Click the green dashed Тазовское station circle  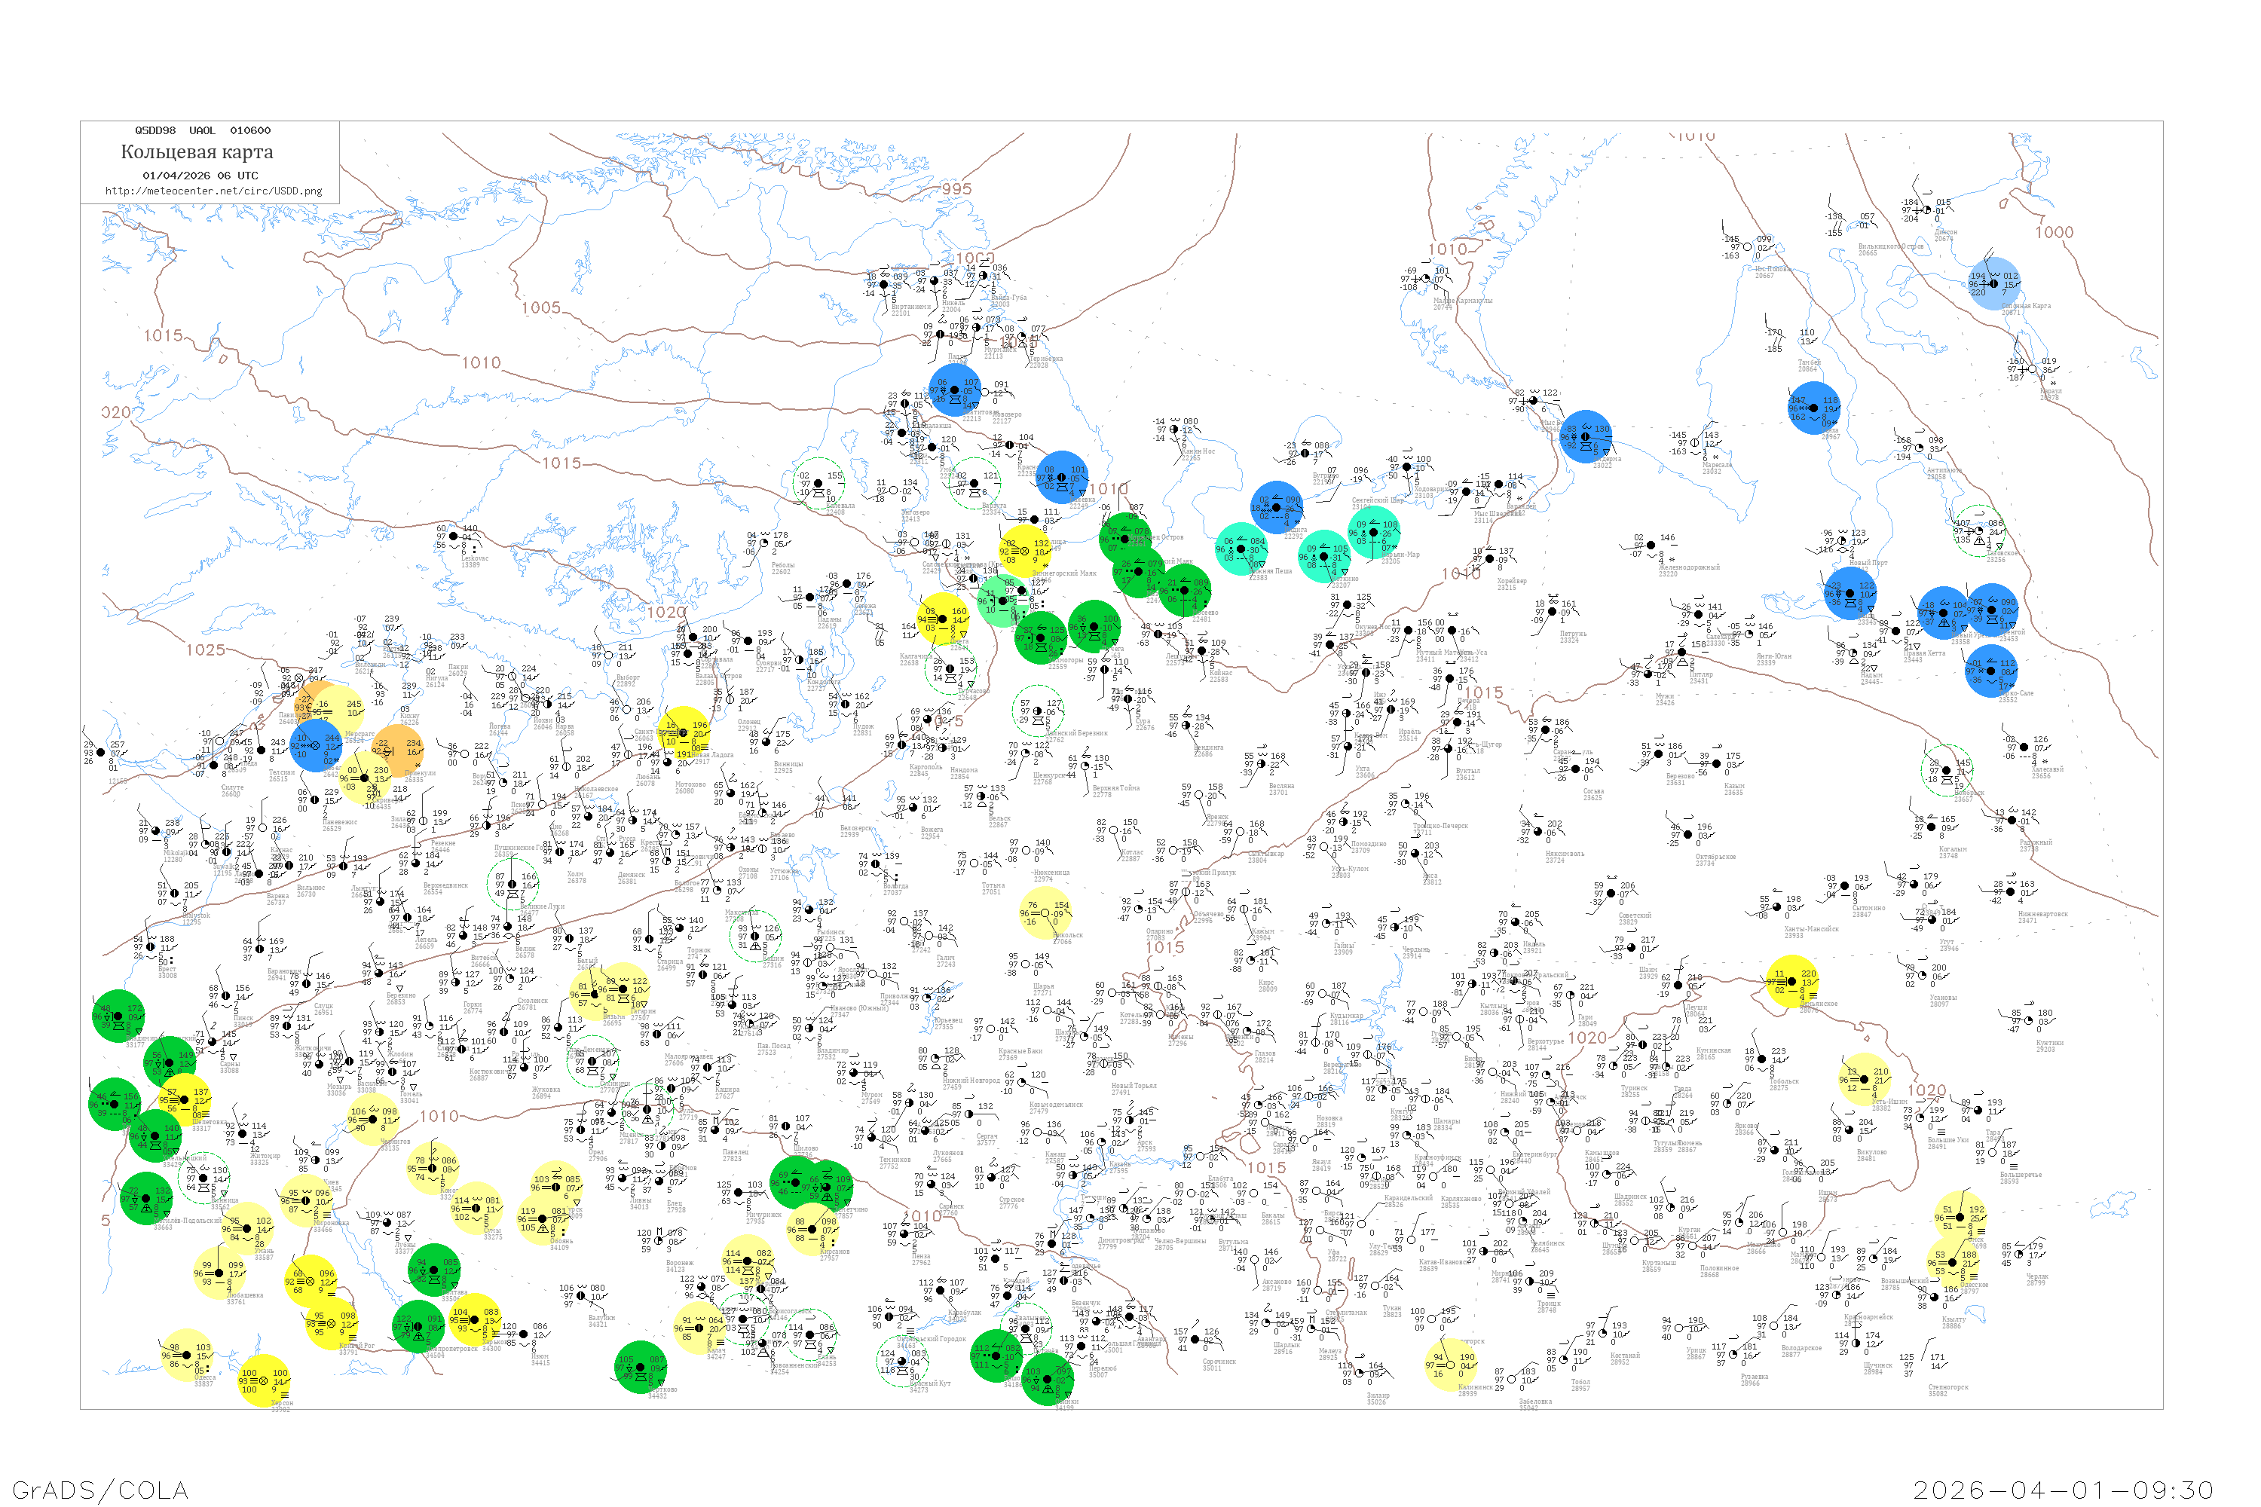click(x=1979, y=530)
